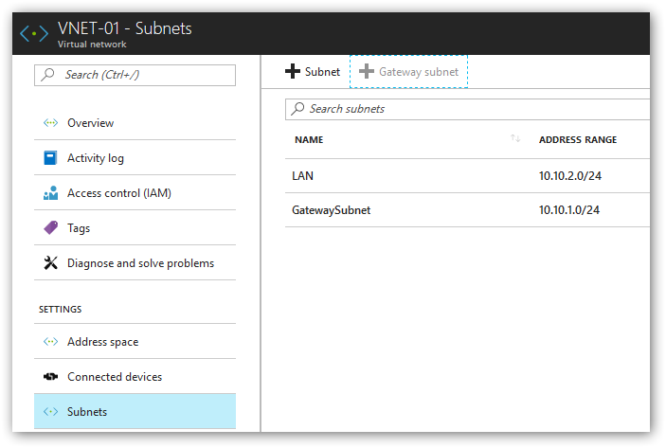This screenshot has width=666, height=448.
Task: Click the purple Tags icon
Action: [x=50, y=227]
